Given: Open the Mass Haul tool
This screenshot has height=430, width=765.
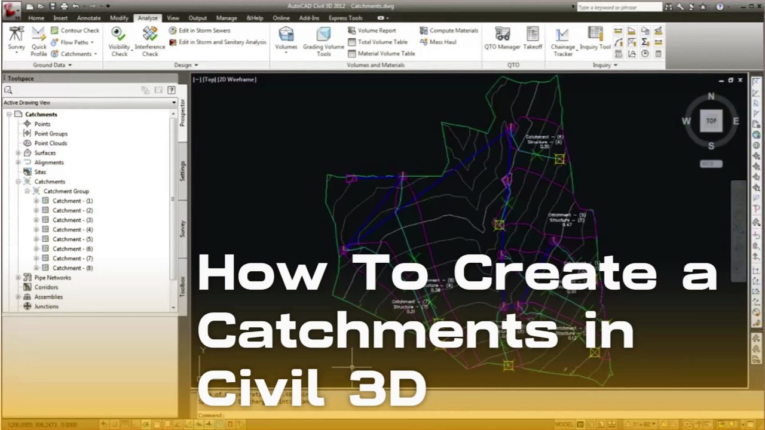Looking at the screenshot, I should [x=437, y=42].
